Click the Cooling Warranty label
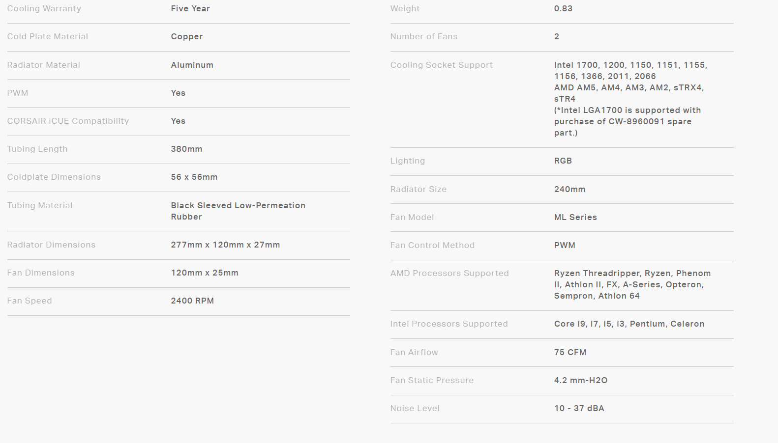Screen dimensions: 778x443 (44, 8)
